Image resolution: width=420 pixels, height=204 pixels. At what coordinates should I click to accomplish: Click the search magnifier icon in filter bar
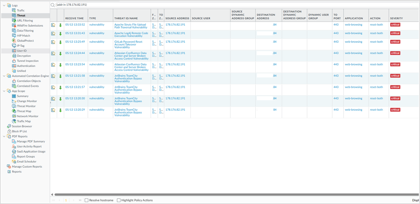point(53,5)
